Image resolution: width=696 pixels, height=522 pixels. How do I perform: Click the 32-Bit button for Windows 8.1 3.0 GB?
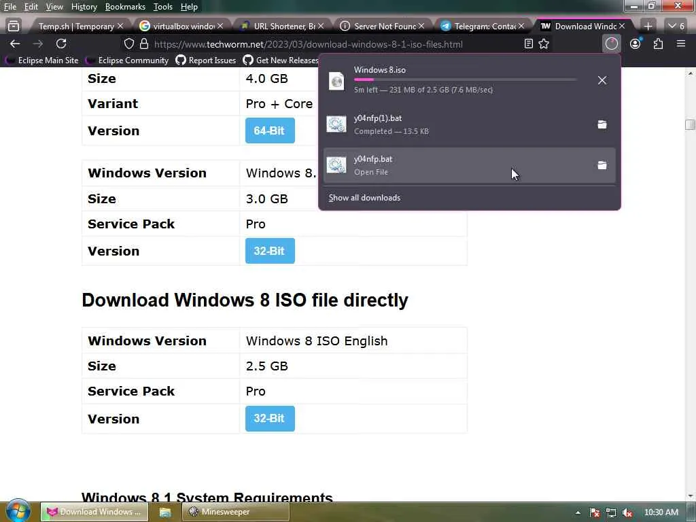[x=270, y=251]
